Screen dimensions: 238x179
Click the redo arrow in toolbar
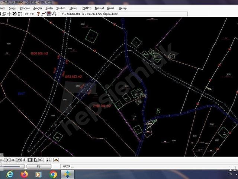(32, 14)
